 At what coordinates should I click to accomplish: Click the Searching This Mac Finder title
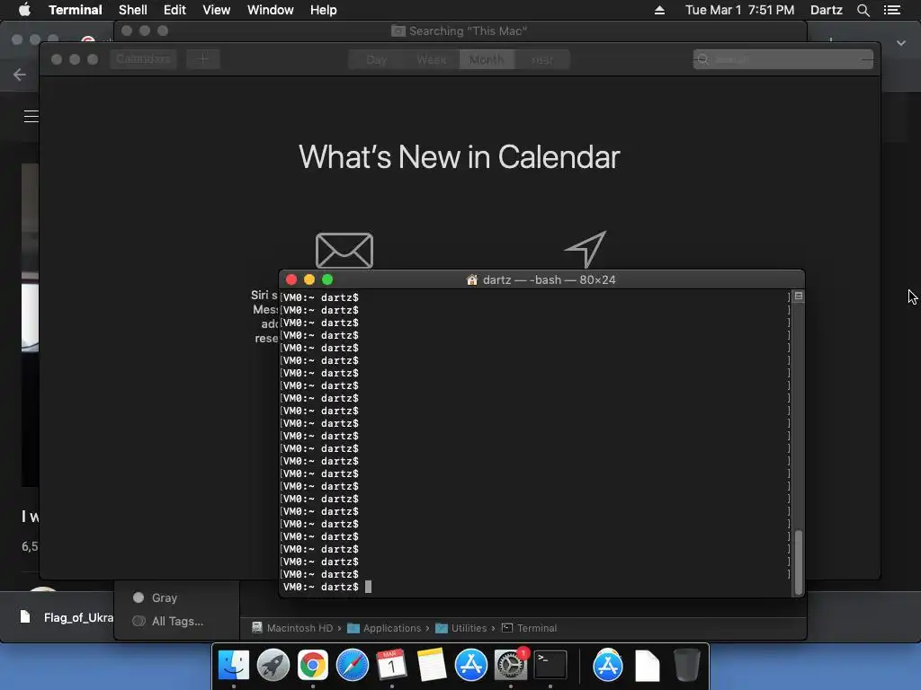coord(468,31)
